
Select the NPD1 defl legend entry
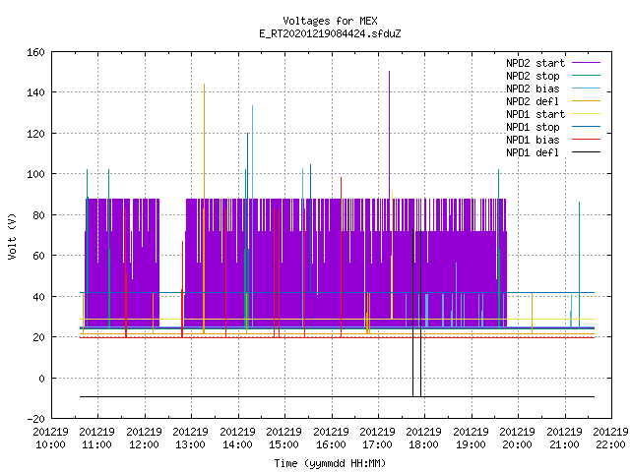(533, 153)
